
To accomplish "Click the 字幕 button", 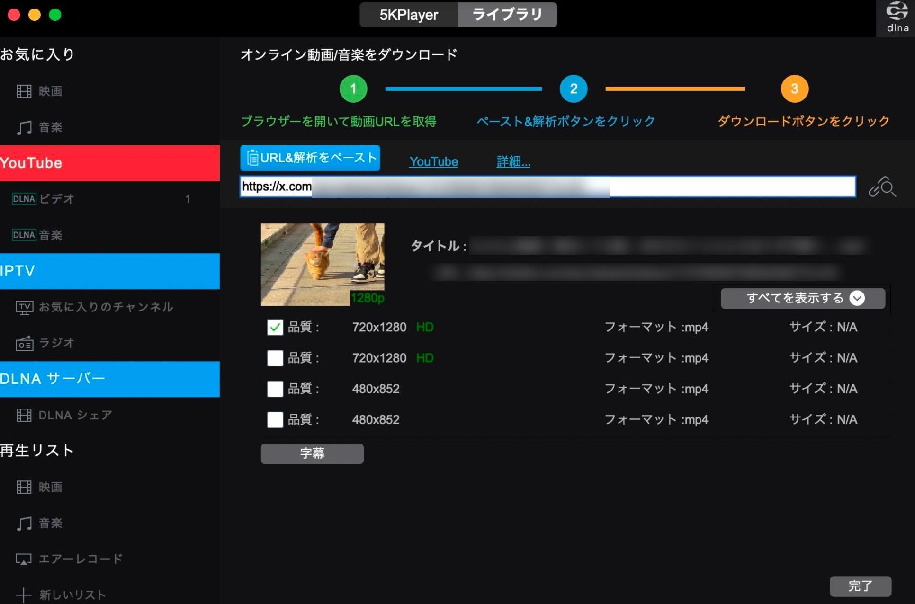I will [312, 453].
